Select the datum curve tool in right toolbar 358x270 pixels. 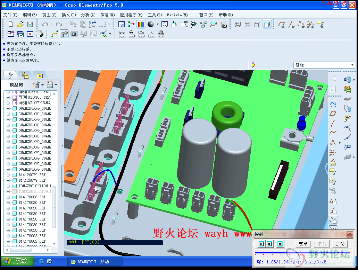click(x=333, y=133)
